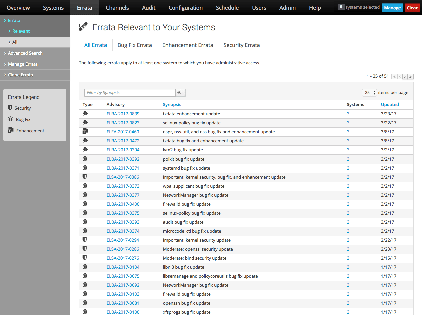Sort table by Synopsis column header

[x=172, y=104]
